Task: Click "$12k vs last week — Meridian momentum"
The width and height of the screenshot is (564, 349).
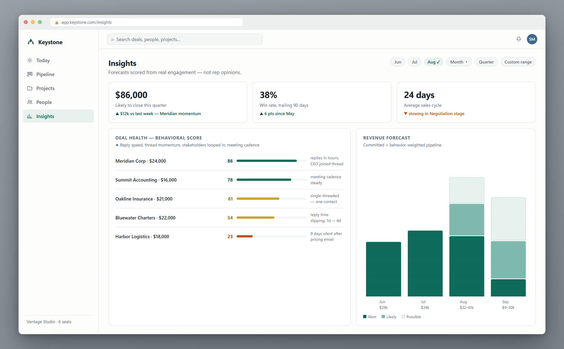Action: (160, 114)
